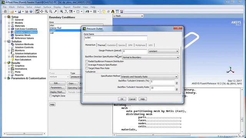This screenshot has width=246, height=138.
Task: Click OK in Pressure Outlet dialog
Action: tap(122, 99)
